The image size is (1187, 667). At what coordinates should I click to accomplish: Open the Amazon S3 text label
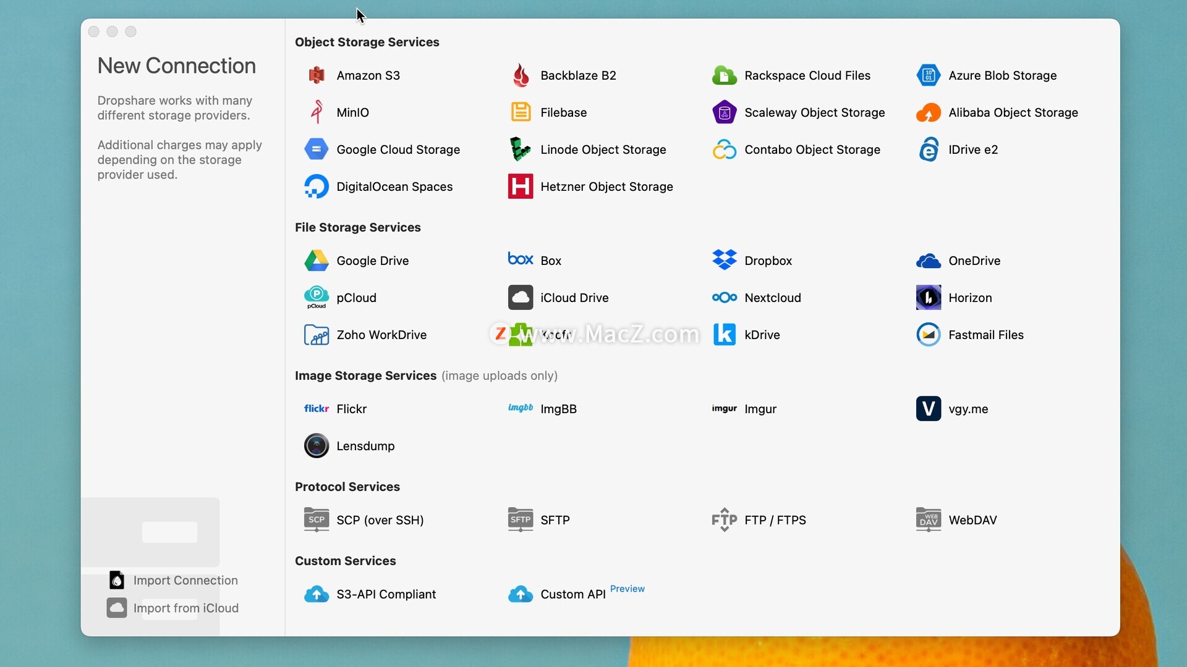368,75
